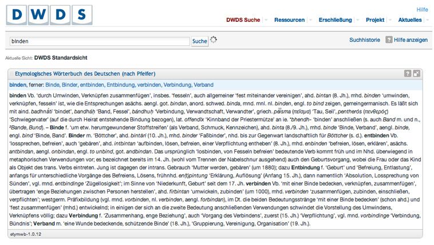Click the help icon beside Hilfe anzeigen
The height and width of the screenshot is (245, 434).
coord(389,40)
